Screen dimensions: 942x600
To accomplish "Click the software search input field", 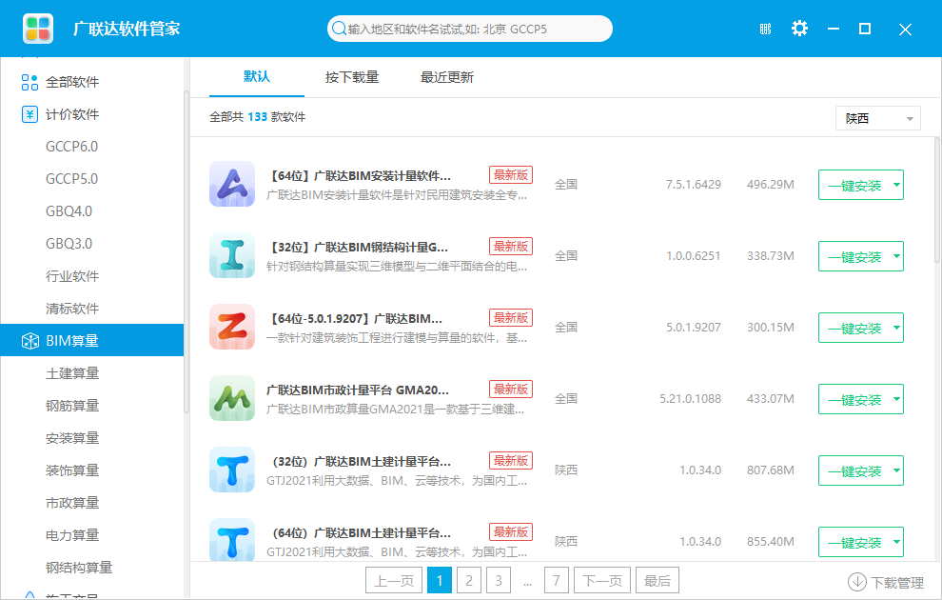I will (470, 29).
